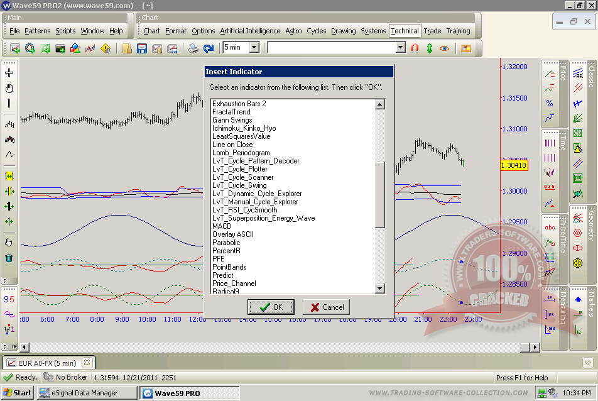The height and width of the screenshot is (401, 598).
Task: Select the crosshair cursor tool
Action: tap(9, 73)
